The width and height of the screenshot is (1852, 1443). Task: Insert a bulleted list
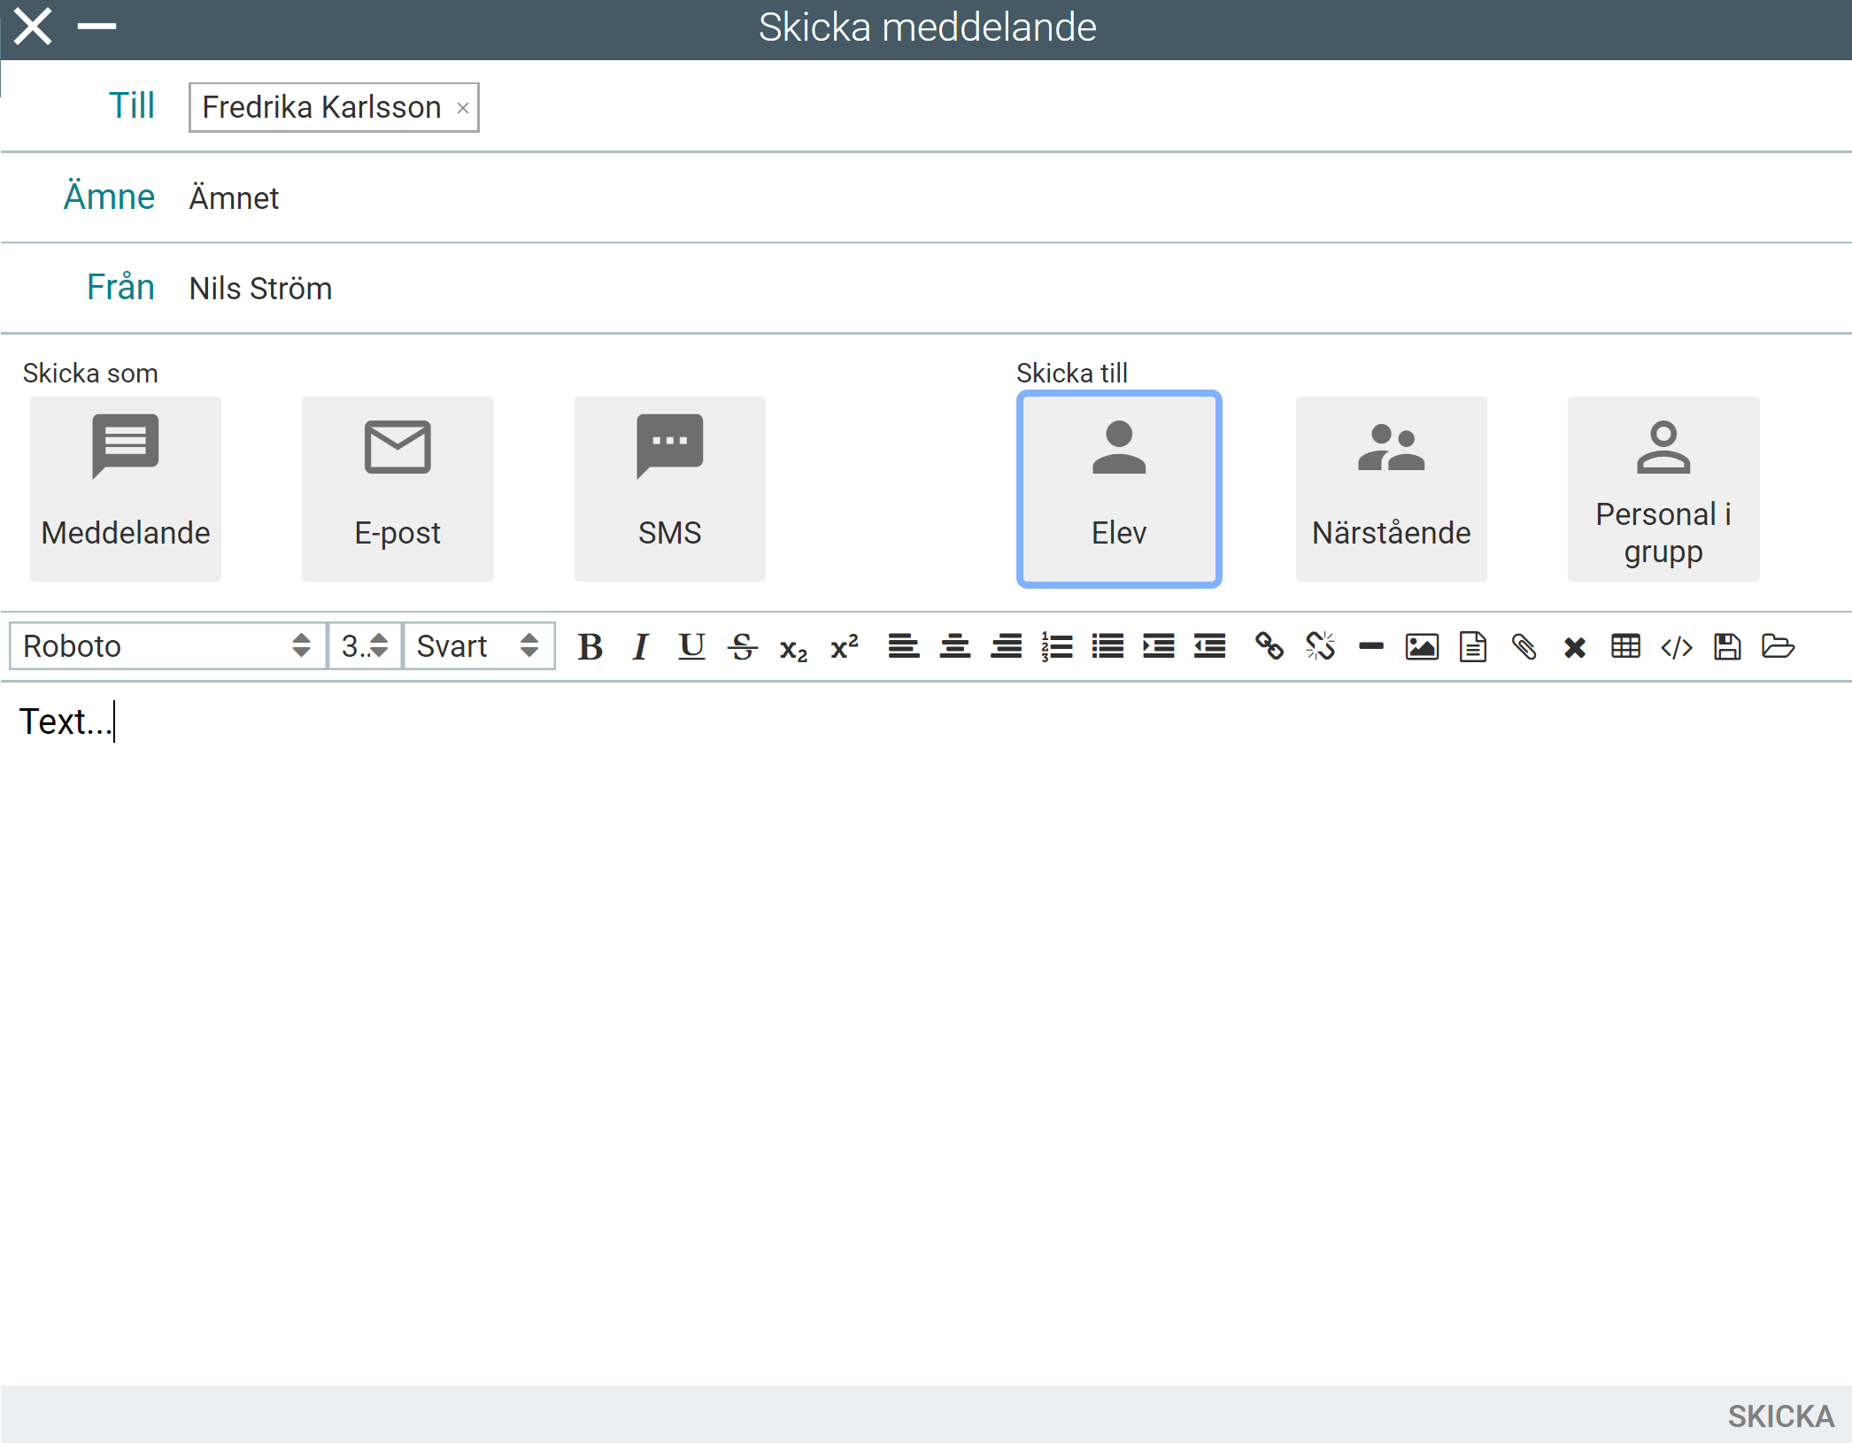point(1107,647)
